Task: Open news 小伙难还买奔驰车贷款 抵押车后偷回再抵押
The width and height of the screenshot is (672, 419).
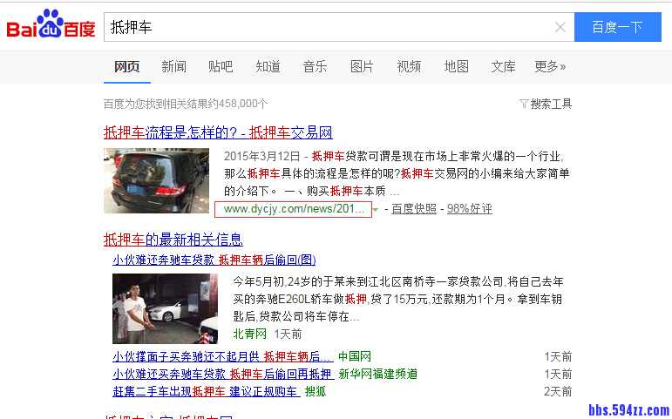Action: tap(223, 374)
